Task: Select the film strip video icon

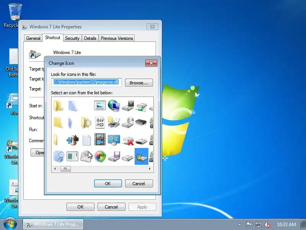Action: coord(100,140)
